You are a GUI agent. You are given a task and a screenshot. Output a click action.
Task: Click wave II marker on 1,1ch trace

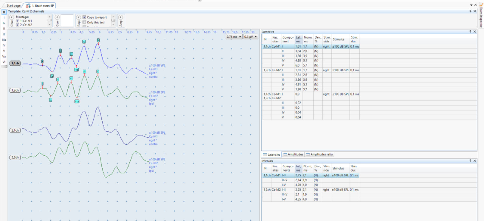click(60, 51)
